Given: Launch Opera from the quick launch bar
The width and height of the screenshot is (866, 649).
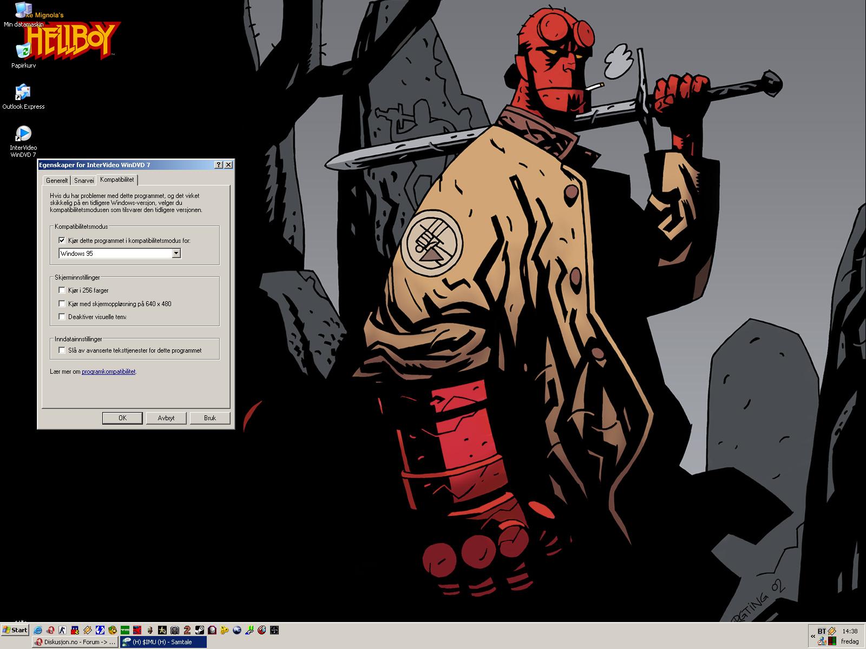Looking at the screenshot, I should [50, 630].
